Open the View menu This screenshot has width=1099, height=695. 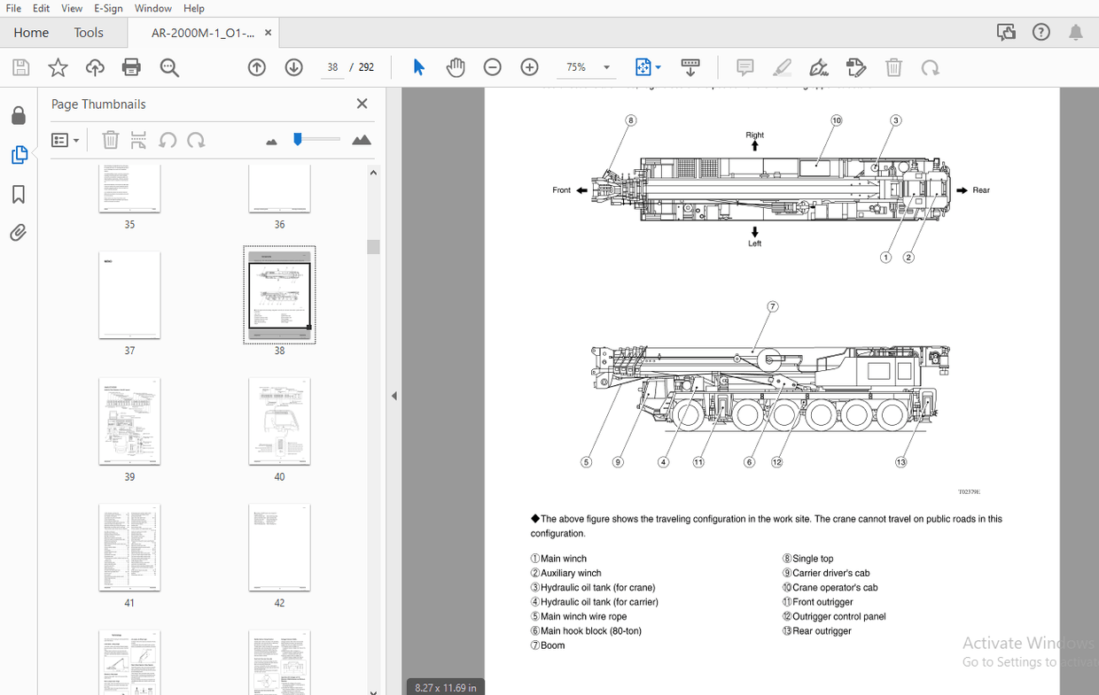[71, 8]
